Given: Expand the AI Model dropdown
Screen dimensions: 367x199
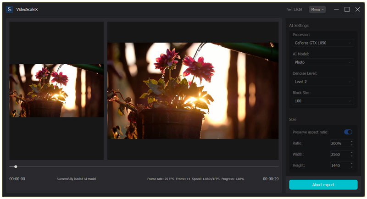Looking at the screenshot, I should tap(323, 62).
